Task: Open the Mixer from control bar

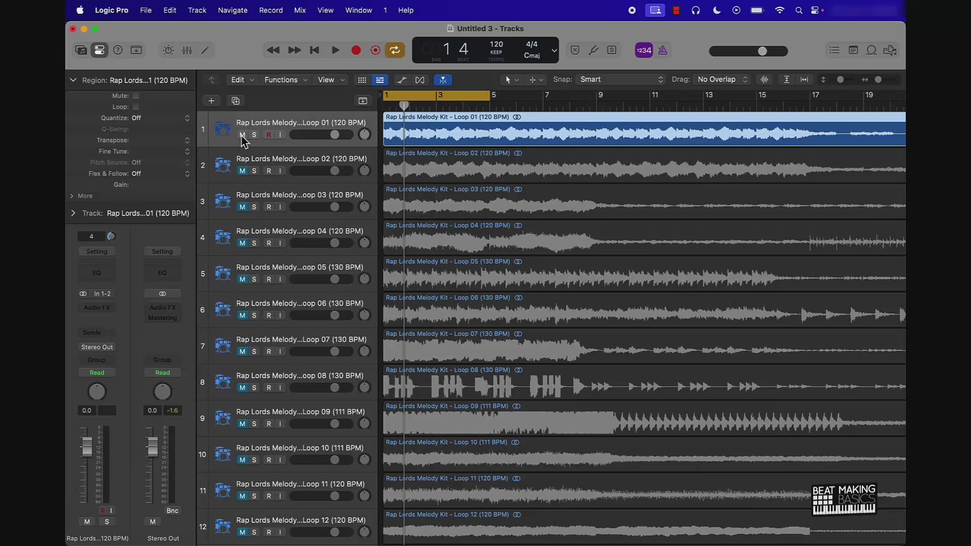Action: tap(187, 50)
